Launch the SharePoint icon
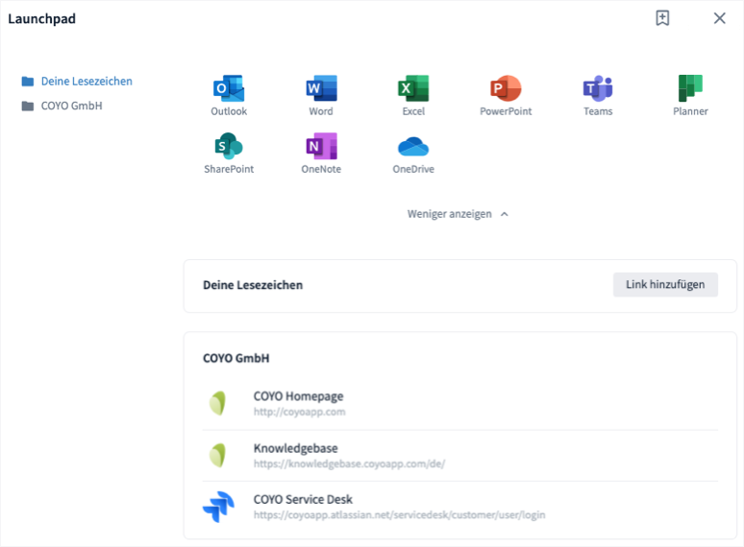This screenshot has height=547, width=744. (229, 146)
